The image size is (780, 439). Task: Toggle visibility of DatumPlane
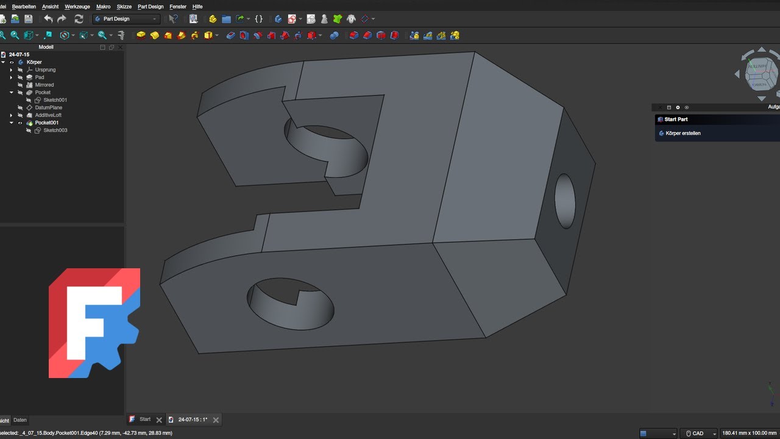[x=20, y=107]
